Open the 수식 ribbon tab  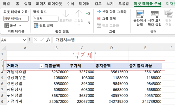[70, 4]
